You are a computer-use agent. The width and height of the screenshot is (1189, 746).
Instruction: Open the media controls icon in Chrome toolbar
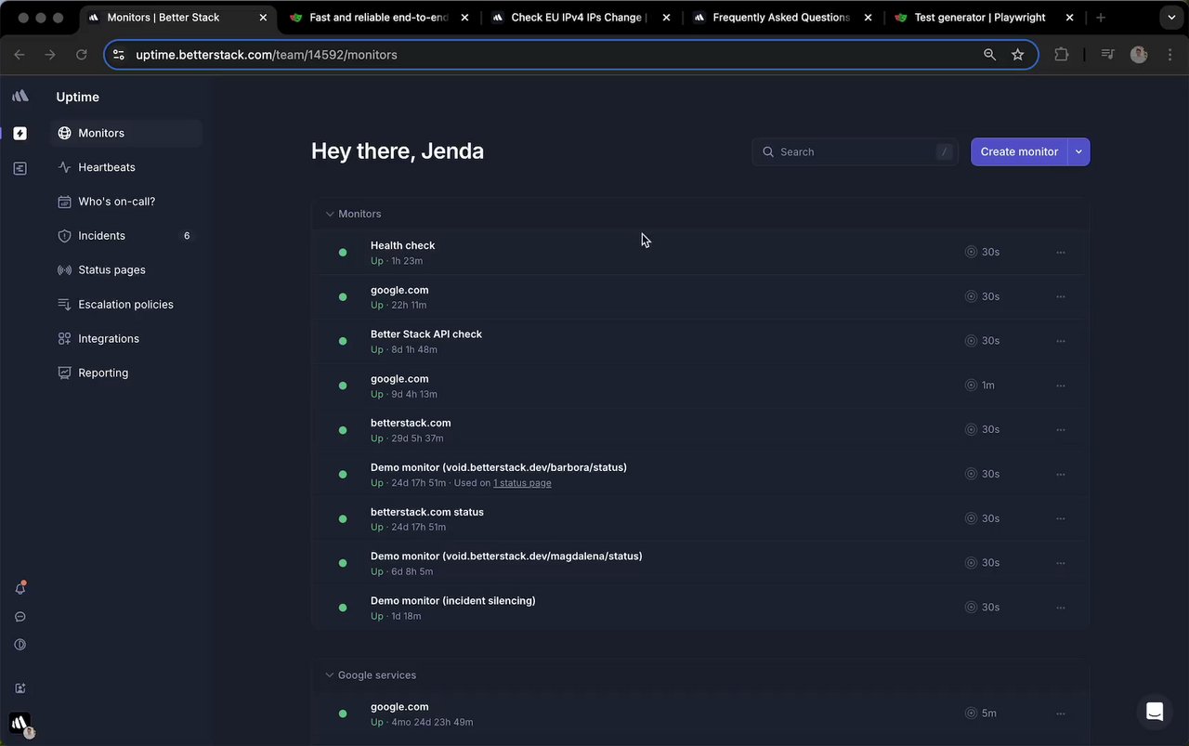[1107, 55]
